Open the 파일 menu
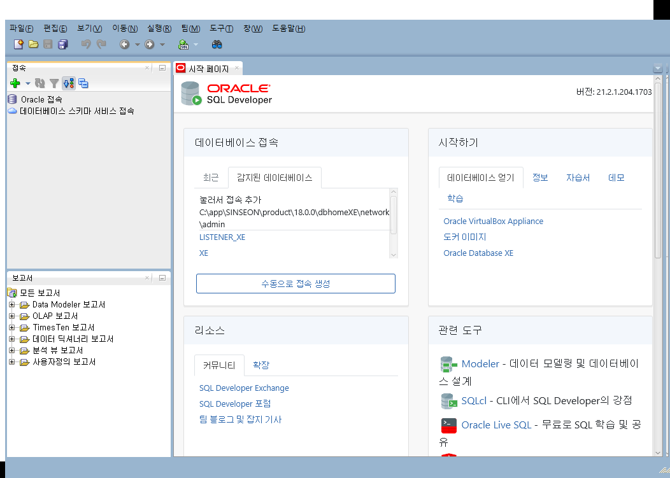 coord(22,29)
